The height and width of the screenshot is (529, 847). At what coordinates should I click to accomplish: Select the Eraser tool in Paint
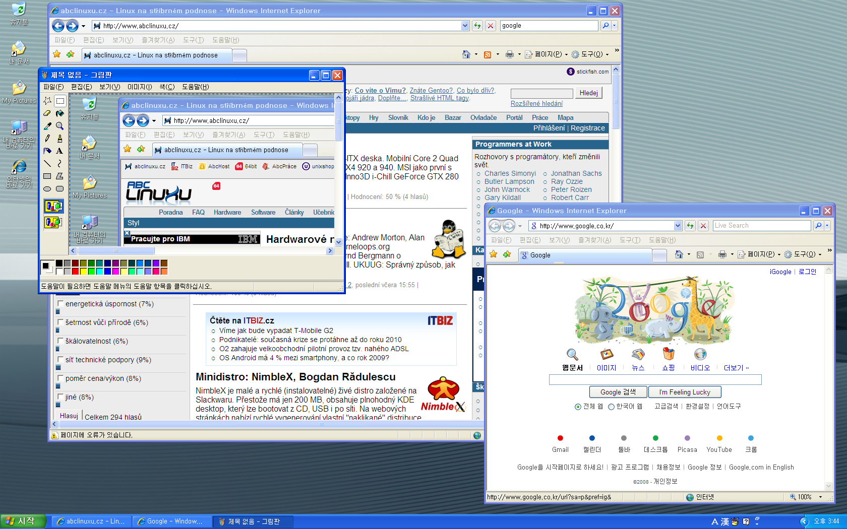[47, 113]
